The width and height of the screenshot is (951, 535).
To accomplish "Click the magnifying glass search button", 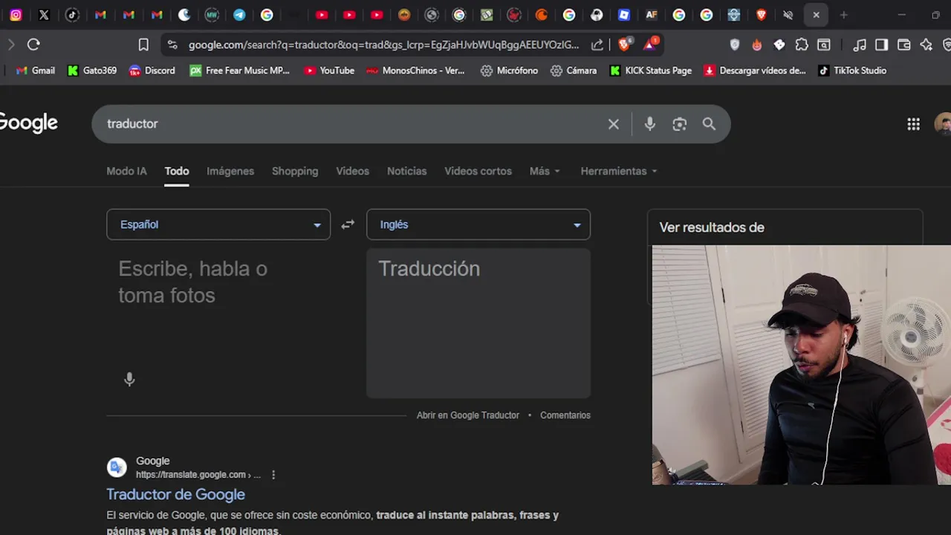I will tap(710, 124).
